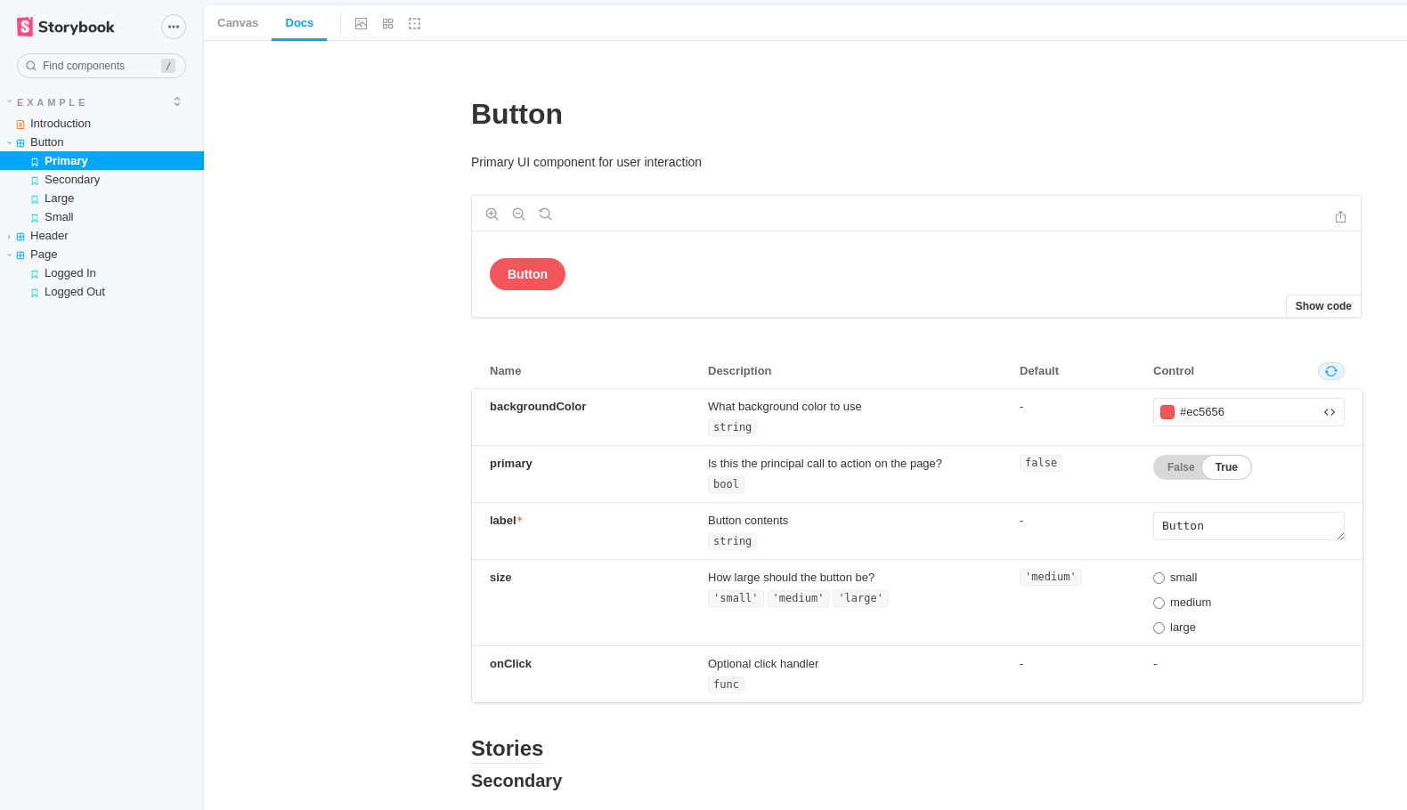Select the small size radio option
This screenshot has height=810, width=1407.
(x=1159, y=579)
